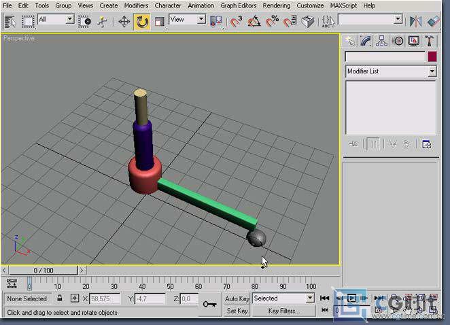Image resolution: width=450 pixels, height=325 pixels.
Task: Open the Create menu
Action: [x=109, y=5]
